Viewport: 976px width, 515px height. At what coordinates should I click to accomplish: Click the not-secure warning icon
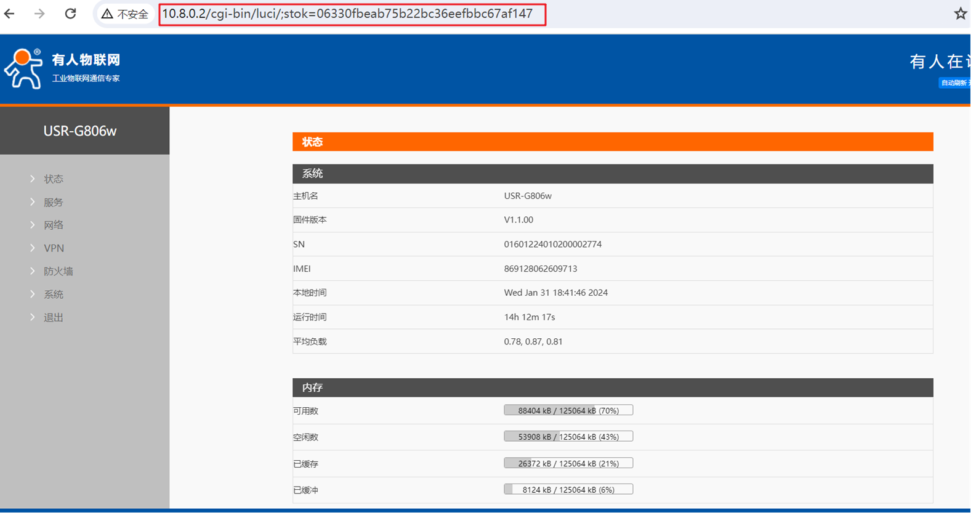[x=108, y=14]
